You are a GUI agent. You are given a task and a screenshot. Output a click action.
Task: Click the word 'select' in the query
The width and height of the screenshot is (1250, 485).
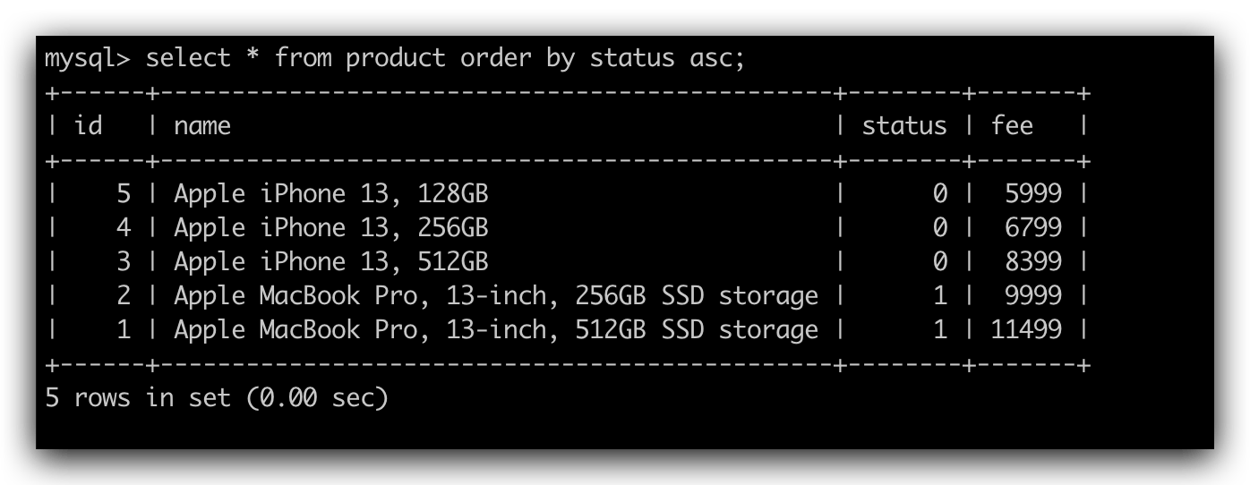click(x=189, y=58)
